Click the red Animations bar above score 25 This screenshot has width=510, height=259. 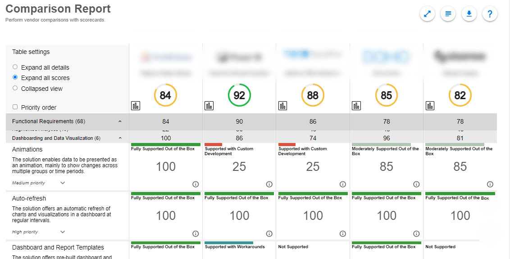point(213,144)
